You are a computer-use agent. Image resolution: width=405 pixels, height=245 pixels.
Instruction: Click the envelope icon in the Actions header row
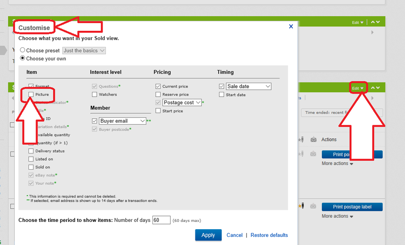tap(313, 140)
